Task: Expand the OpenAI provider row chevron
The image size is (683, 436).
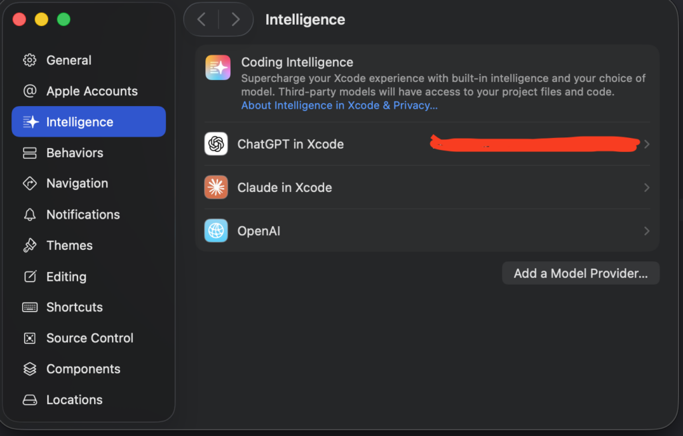Action: [x=646, y=231]
